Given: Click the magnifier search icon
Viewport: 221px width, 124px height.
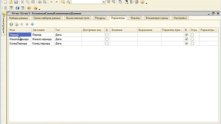Looking at the screenshot, I should [68, 2].
